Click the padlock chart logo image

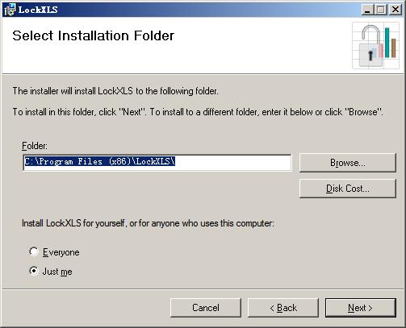(376, 46)
